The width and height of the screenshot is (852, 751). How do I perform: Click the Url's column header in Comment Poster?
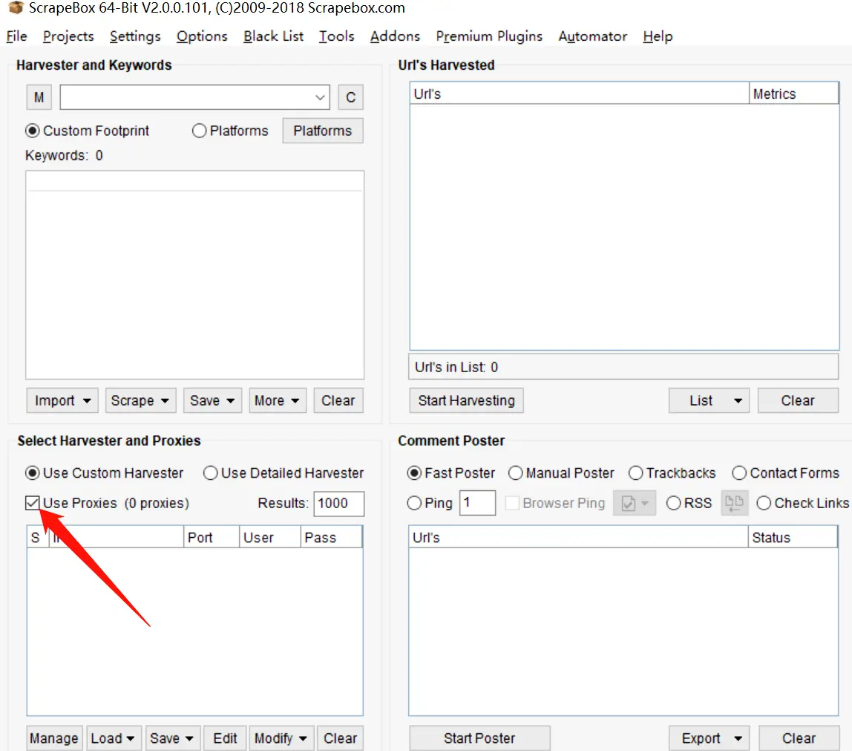[x=578, y=538]
